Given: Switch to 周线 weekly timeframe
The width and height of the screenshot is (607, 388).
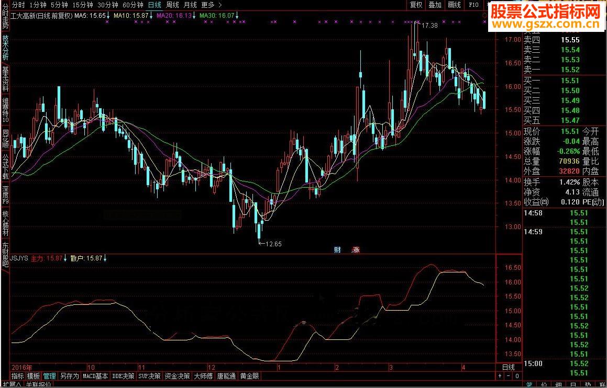Looking at the screenshot, I should tap(173, 5).
